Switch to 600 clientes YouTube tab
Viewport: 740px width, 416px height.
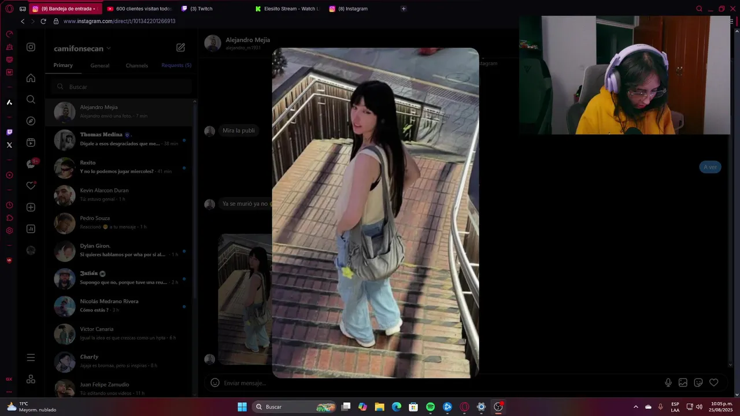139,9
